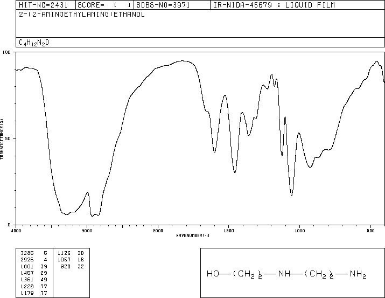Click the 928 peak table entry

(66, 266)
